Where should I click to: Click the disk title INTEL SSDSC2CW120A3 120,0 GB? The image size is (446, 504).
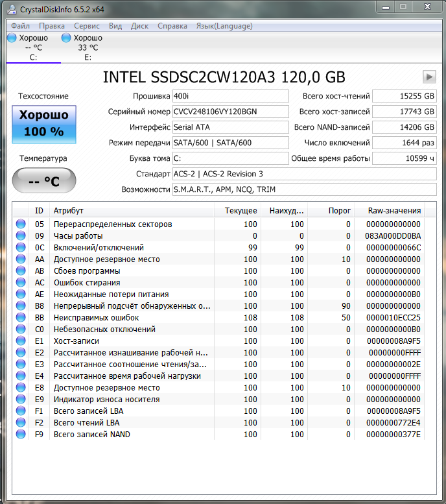click(x=224, y=77)
